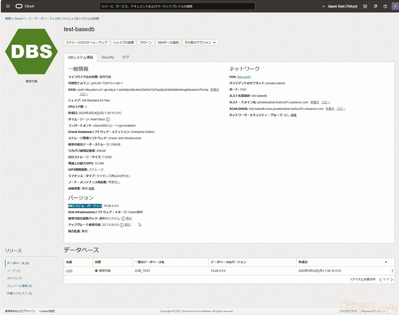
Task: Switch to the DBシステム情報 tab
Action: pos(81,57)
